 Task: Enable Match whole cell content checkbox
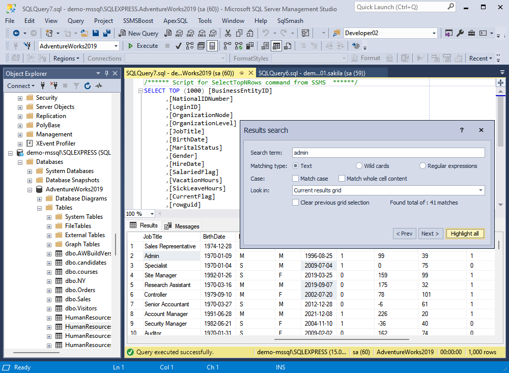click(x=342, y=179)
